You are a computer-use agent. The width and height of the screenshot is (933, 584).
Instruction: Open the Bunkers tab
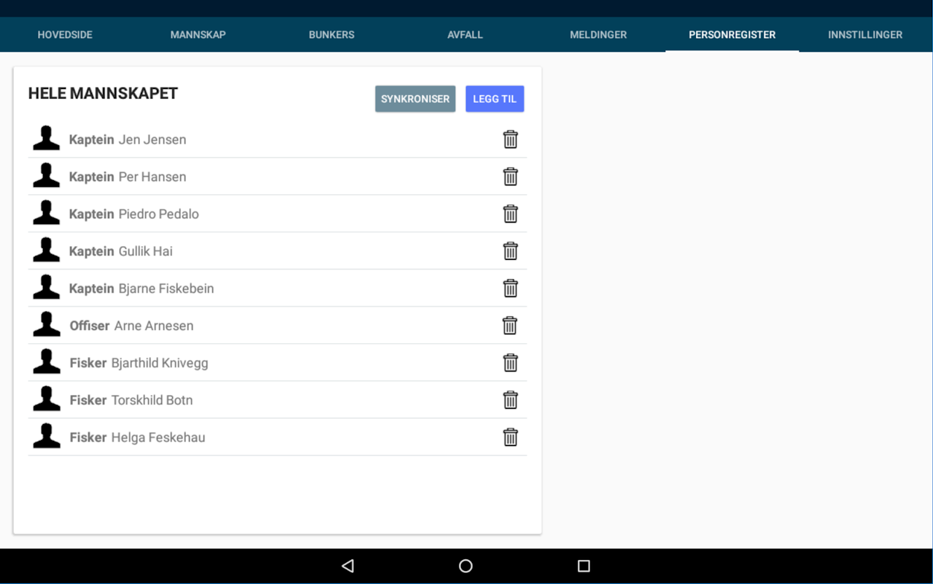pos(331,34)
